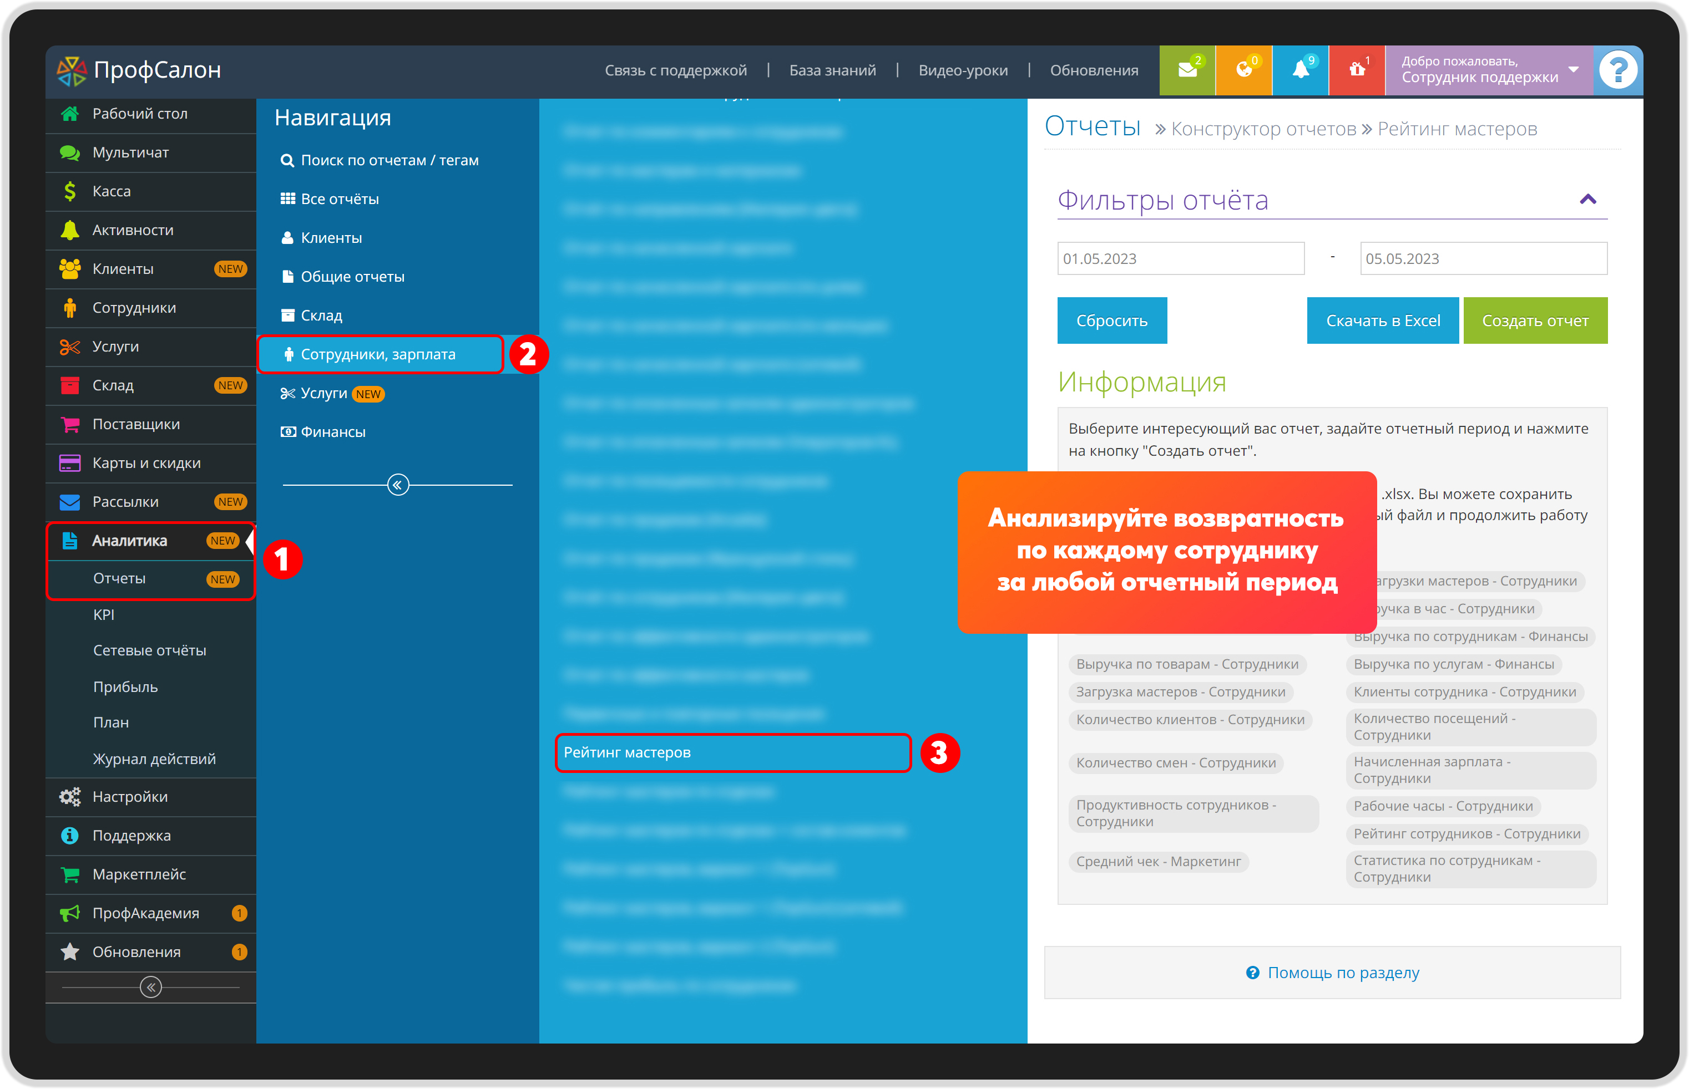This screenshot has height=1089, width=1689.
Task: Open ПрофАкадемия section
Action: (x=151, y=914)
